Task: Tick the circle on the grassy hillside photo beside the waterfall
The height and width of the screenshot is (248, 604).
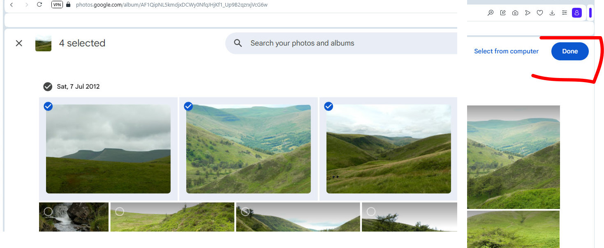Action: point(120,211)
